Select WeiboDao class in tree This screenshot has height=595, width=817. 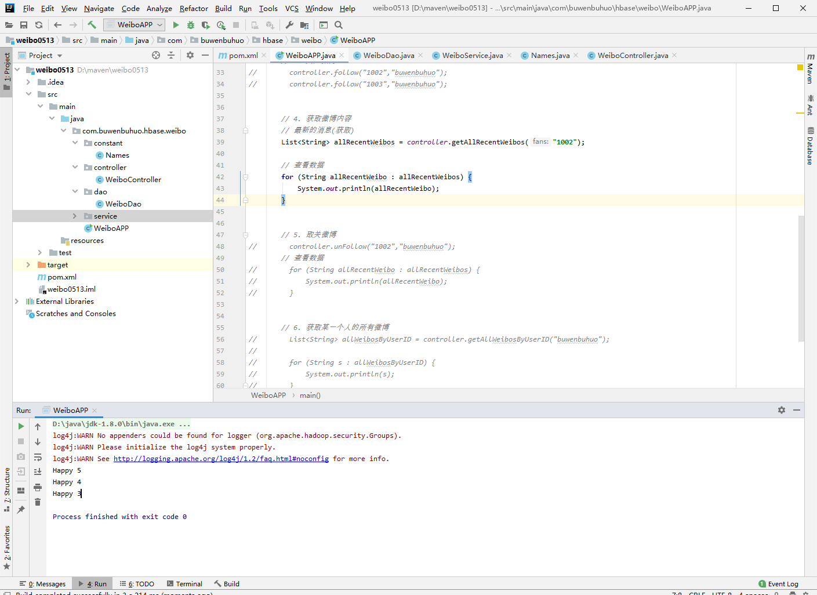click(x=123, y=204)
